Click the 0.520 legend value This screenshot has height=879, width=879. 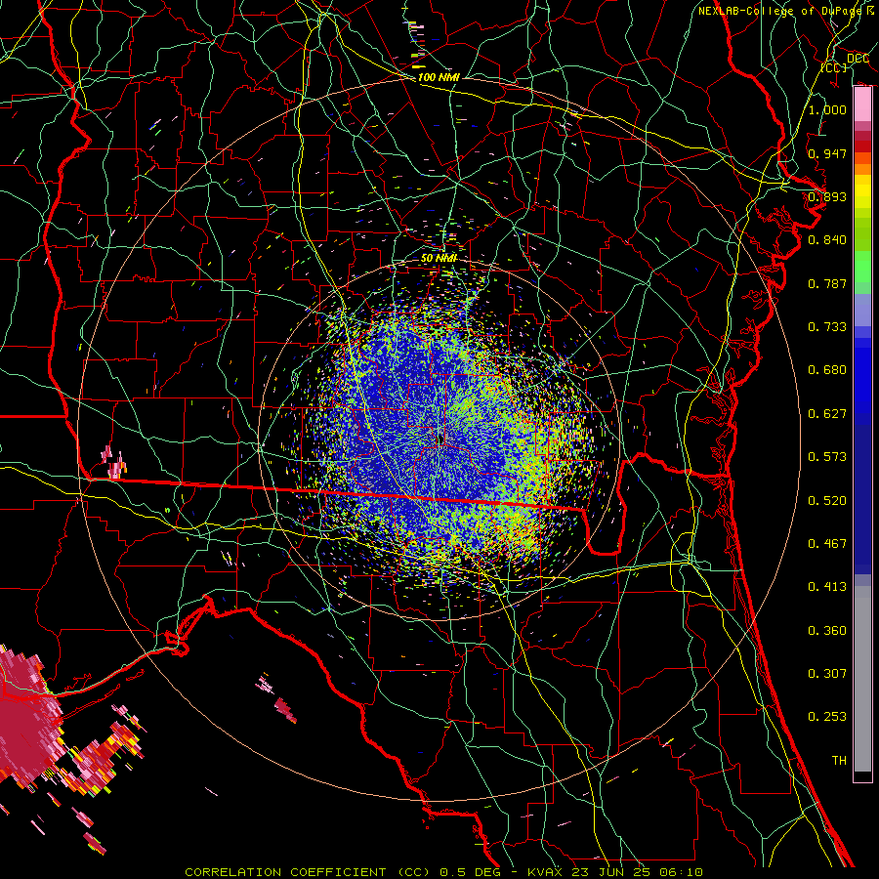(x=827, y=501)
